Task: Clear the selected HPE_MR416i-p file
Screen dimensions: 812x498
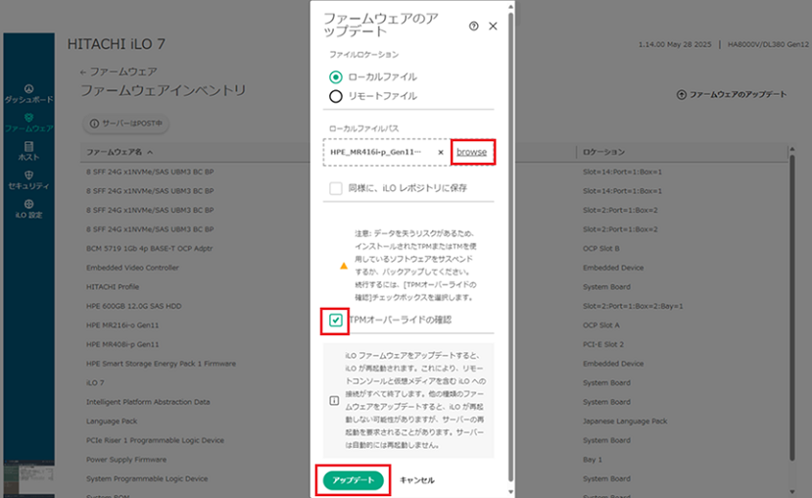Action: pyautogui.click(x=441, y=152)
